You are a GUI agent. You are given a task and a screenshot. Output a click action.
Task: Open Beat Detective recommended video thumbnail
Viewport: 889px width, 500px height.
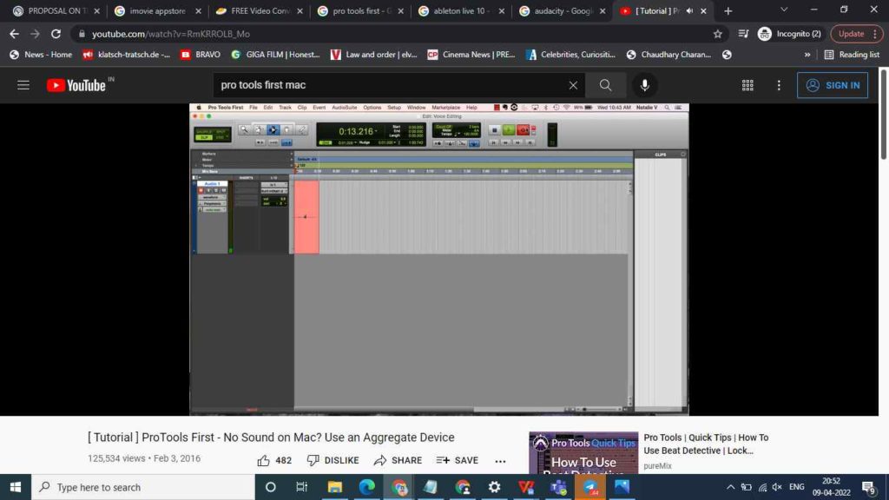pos(583,453)
